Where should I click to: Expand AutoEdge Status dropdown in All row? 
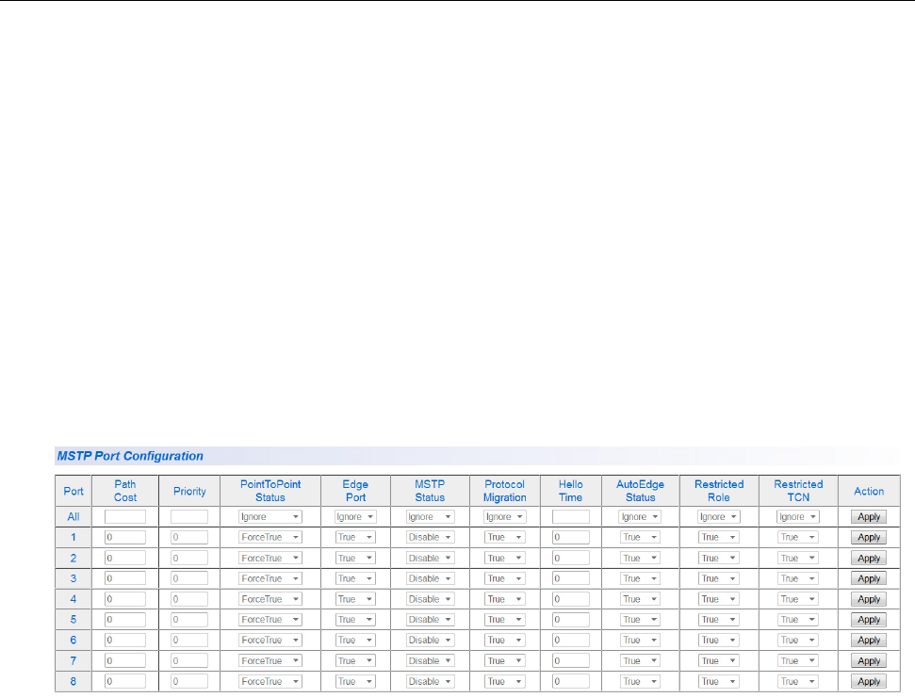pos(640,516)
